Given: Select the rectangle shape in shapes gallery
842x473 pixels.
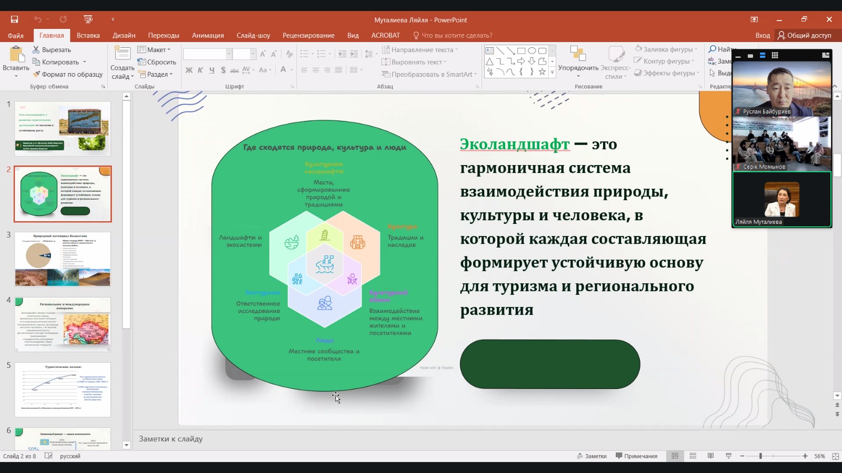Looking at the screenshot, I should tap(521, 51).
